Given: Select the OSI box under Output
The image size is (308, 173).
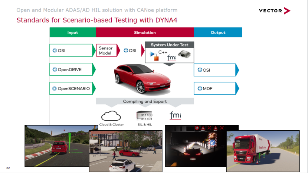Looking at the screenshot, I should tap(216, 70).
